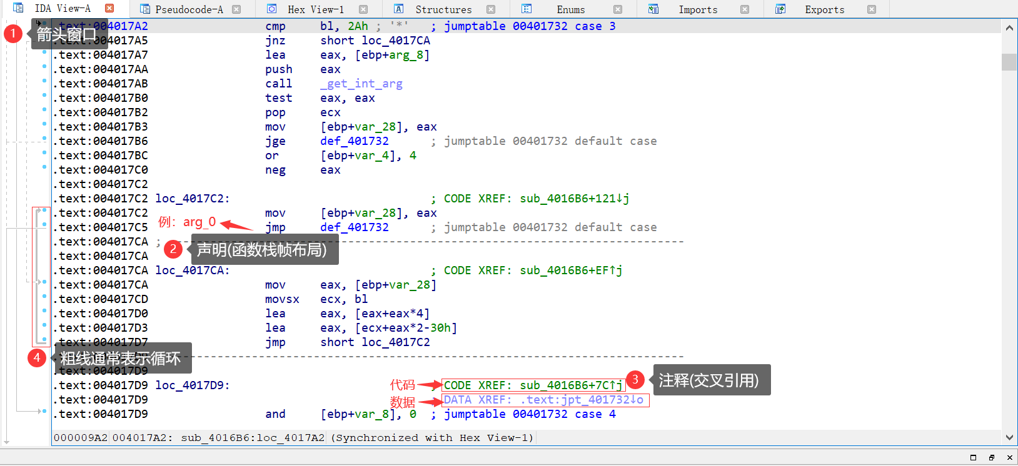Select the pop ecx instruction

[x=303, y=112]
